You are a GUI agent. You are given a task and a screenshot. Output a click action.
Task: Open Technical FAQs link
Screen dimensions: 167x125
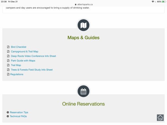18,116
